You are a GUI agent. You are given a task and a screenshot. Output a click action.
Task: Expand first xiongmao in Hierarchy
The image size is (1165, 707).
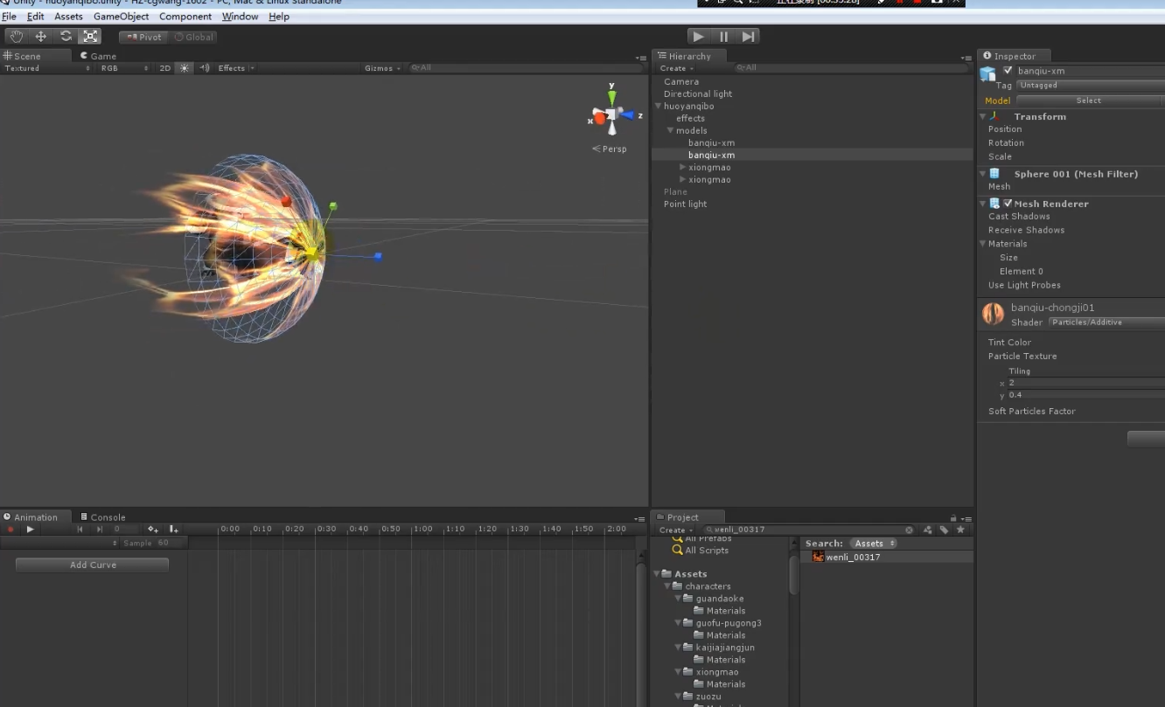pyautogui.click(x=682, y=168)
